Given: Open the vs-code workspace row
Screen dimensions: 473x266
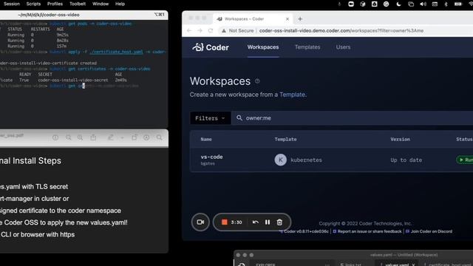Looking at the screenshot, I should point(331,160).
